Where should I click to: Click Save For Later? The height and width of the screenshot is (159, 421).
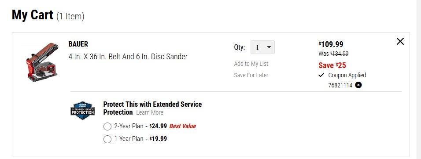pyautogui.click(x=251, y=75)
